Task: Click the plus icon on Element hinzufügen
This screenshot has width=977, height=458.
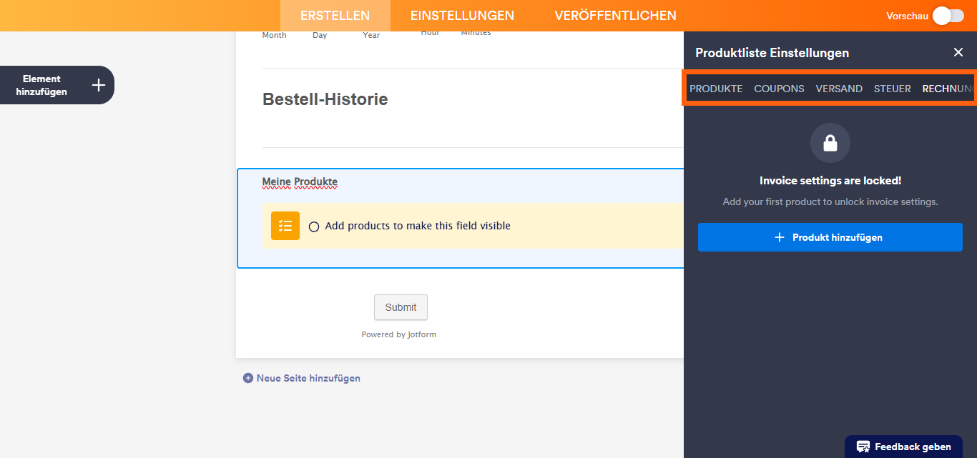Action: tap(98, 84)
